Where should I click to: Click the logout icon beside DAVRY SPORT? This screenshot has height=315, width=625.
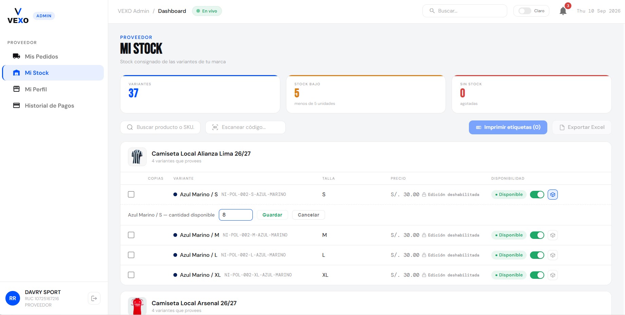(x=94, y=298)
